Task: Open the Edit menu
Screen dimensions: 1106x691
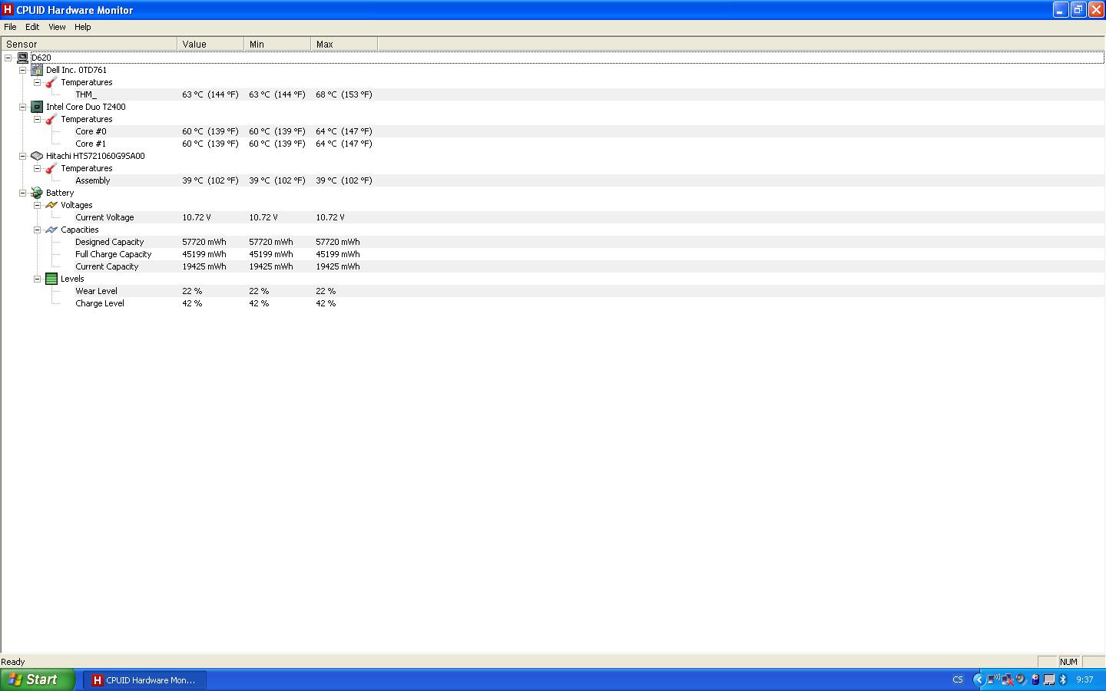Action: coord(32,27)
